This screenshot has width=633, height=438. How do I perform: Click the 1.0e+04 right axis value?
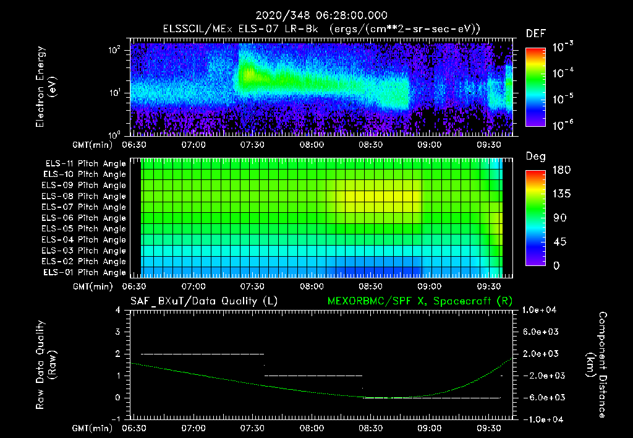pyautogui.click(x=539, y=310)
